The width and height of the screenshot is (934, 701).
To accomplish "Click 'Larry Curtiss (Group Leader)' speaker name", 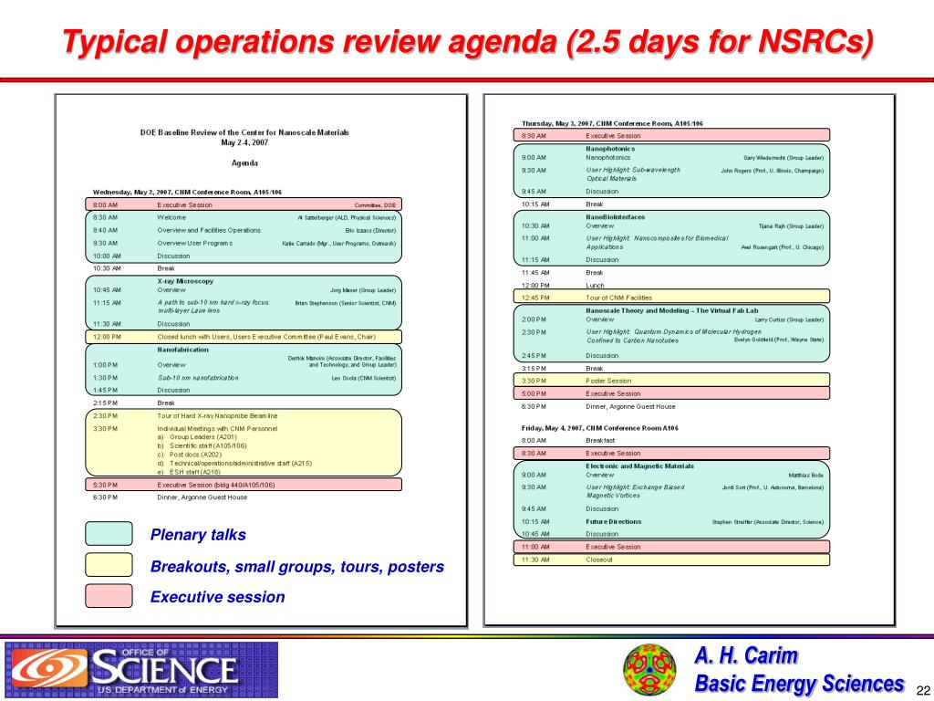I will click(789, 319).
